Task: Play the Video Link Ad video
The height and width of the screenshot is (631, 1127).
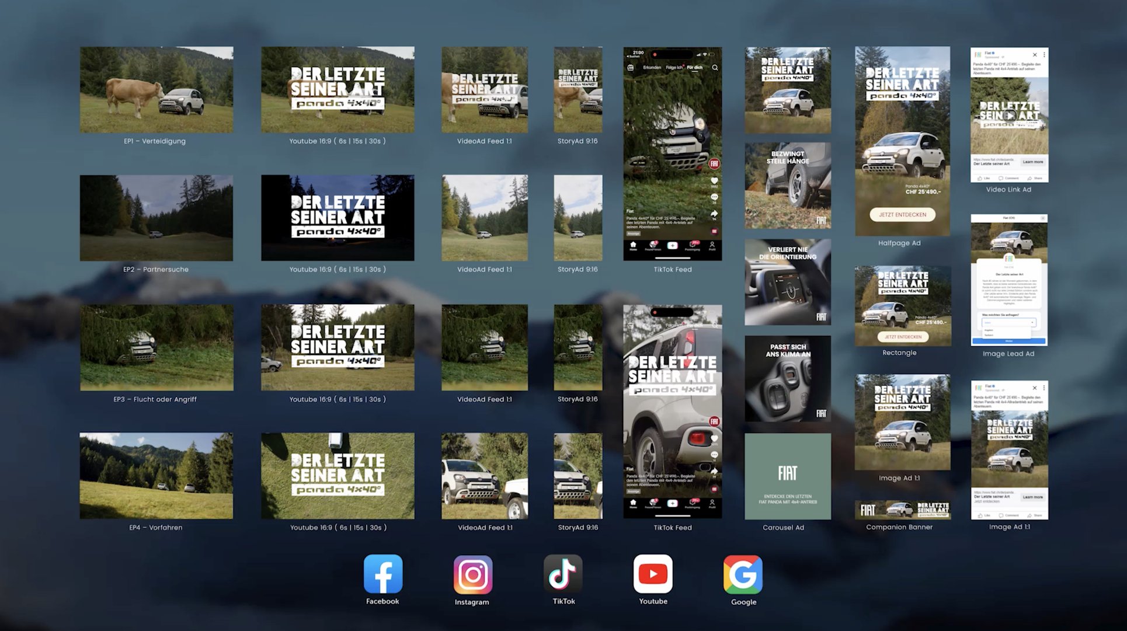Action: pos(1009,115)
